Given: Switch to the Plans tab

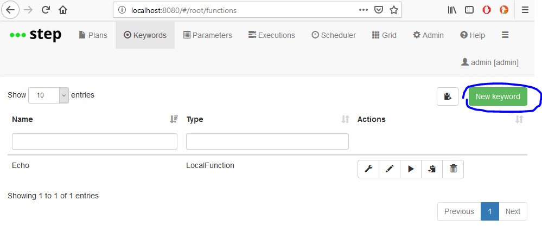Looking at the screenshot, I should click(x=93, y=35).
